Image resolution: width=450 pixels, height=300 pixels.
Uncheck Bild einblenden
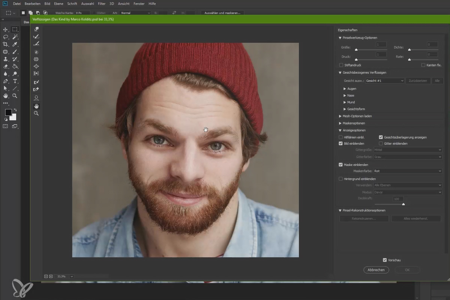340,143
